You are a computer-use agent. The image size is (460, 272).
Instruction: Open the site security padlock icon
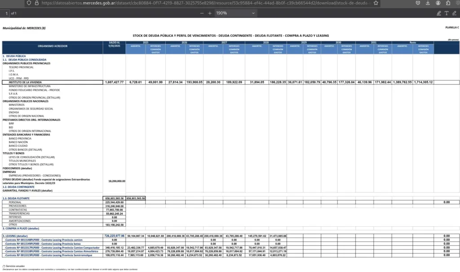click(37, 3)
